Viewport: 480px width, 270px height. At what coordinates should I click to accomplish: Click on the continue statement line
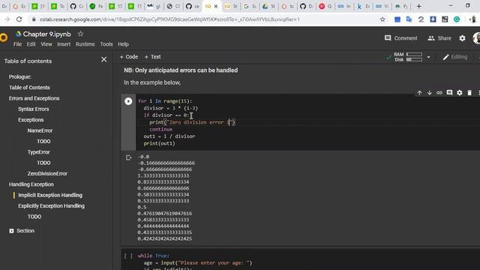click(160, 129)
